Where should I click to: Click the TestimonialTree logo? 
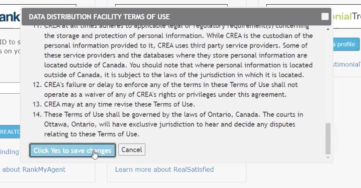click(x=346, y=16)
